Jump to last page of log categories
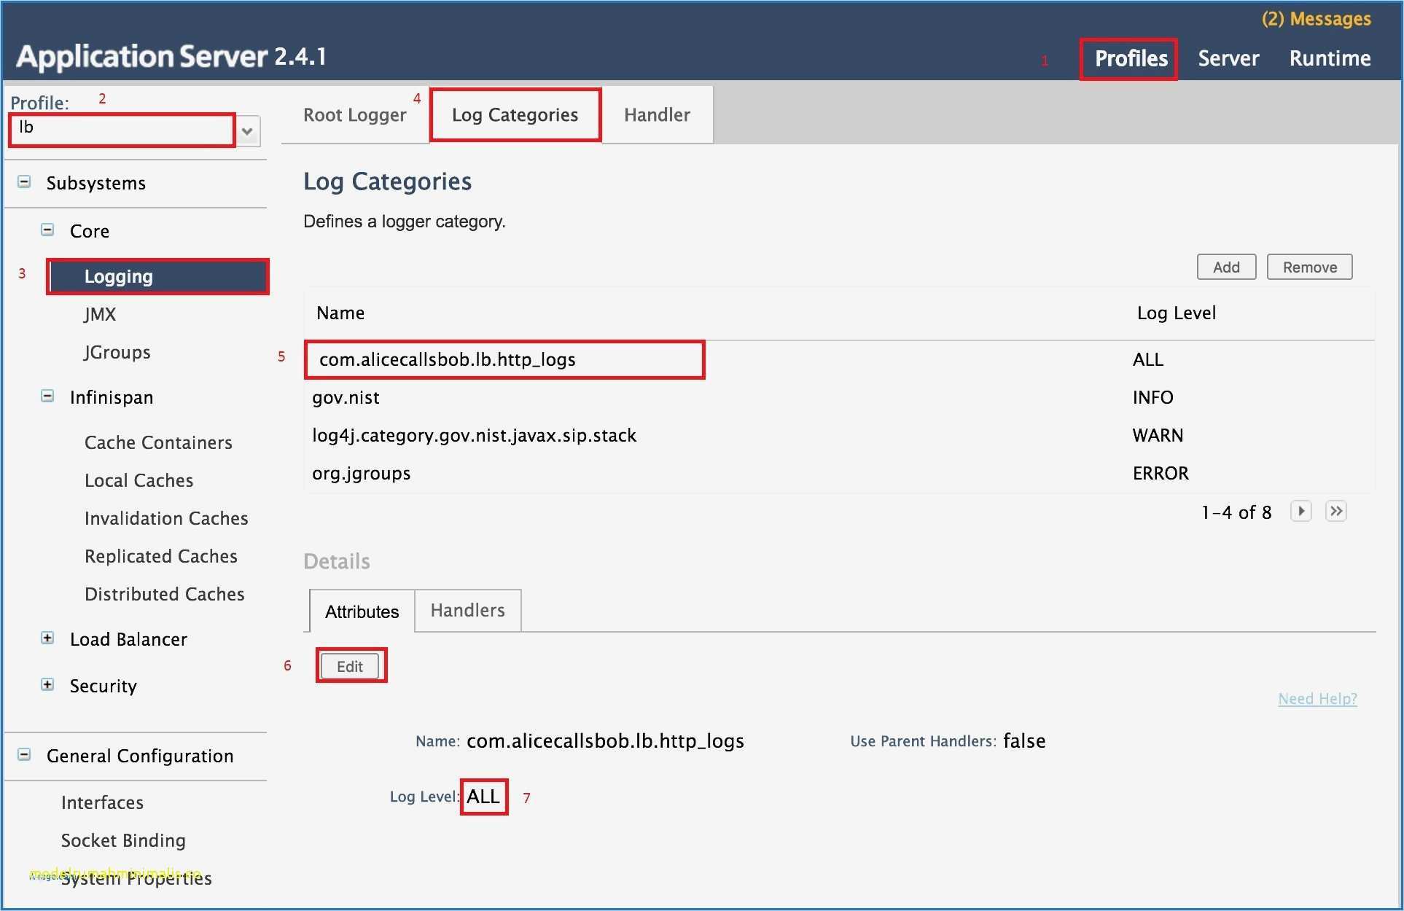Viewport: 1404px width, 911px height. [x=1335, y=511]
